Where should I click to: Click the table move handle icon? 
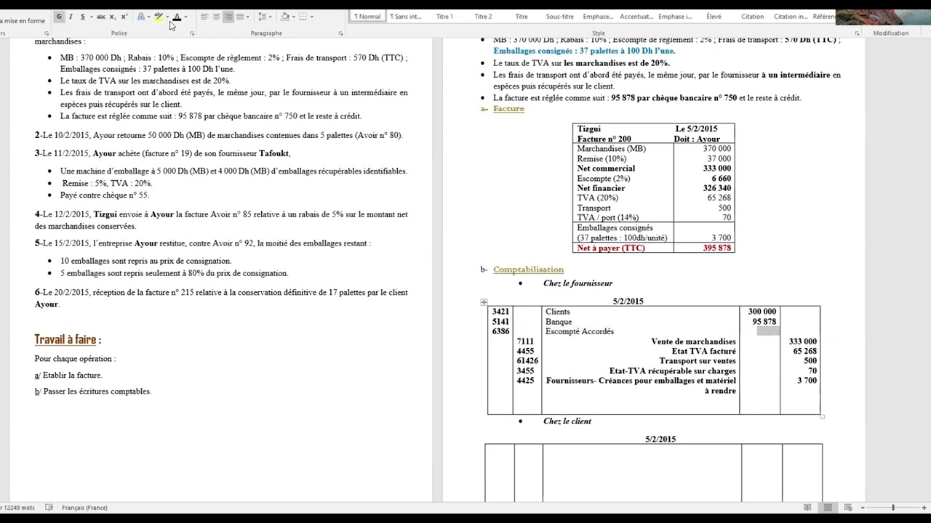tap(484, 302)
